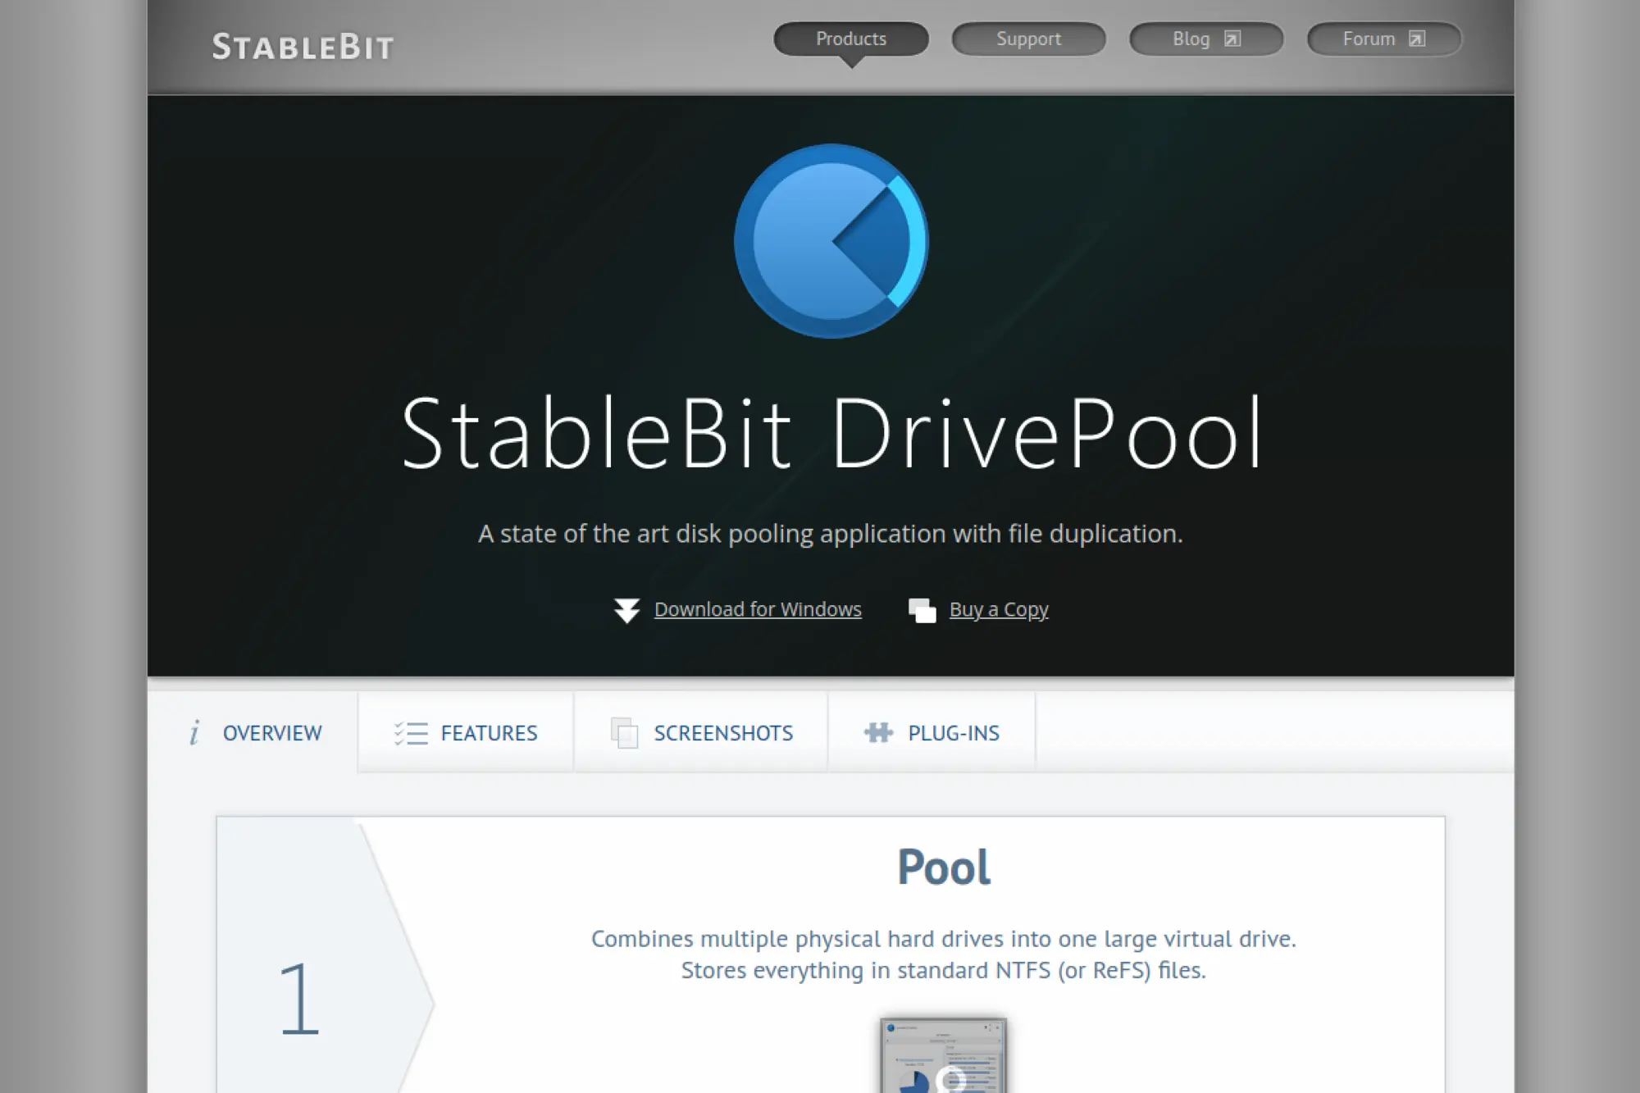The height and width of the screenshot is (1093, 1640).
Task: Open the Products menu
Action: click(x=850, y=38)
